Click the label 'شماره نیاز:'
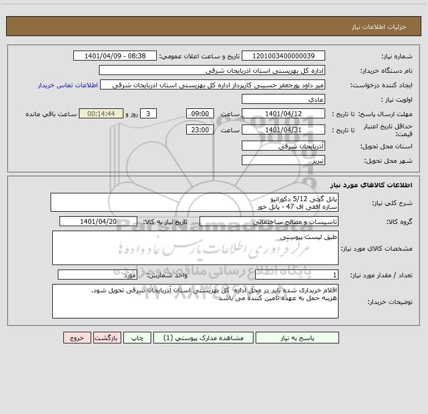 (x=397, y=56)
